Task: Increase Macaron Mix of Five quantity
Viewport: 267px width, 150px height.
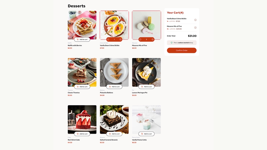Action: (153, 39)
